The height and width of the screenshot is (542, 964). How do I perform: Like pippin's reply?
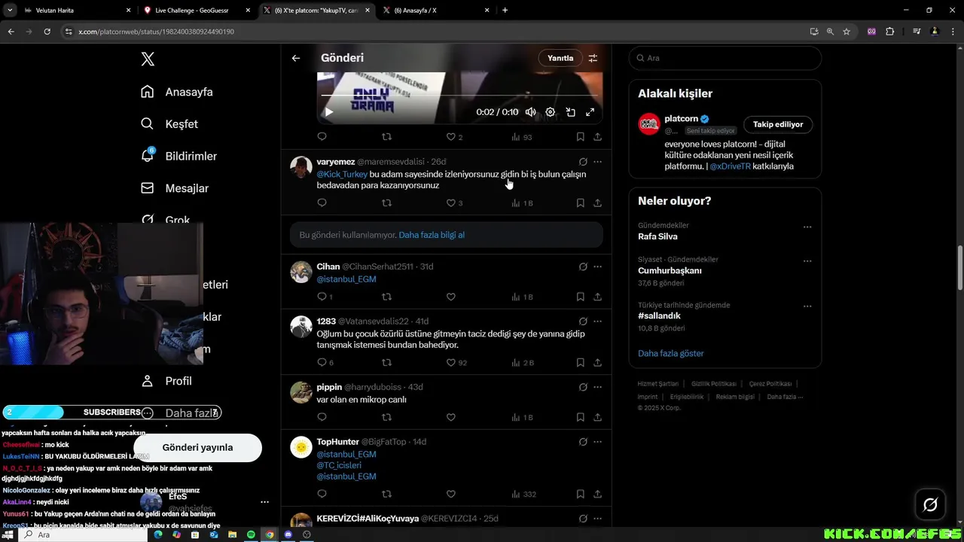451,417
